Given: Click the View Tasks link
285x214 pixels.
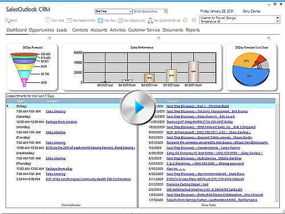Looking at the screenshot, I should [x=209, y=205].
